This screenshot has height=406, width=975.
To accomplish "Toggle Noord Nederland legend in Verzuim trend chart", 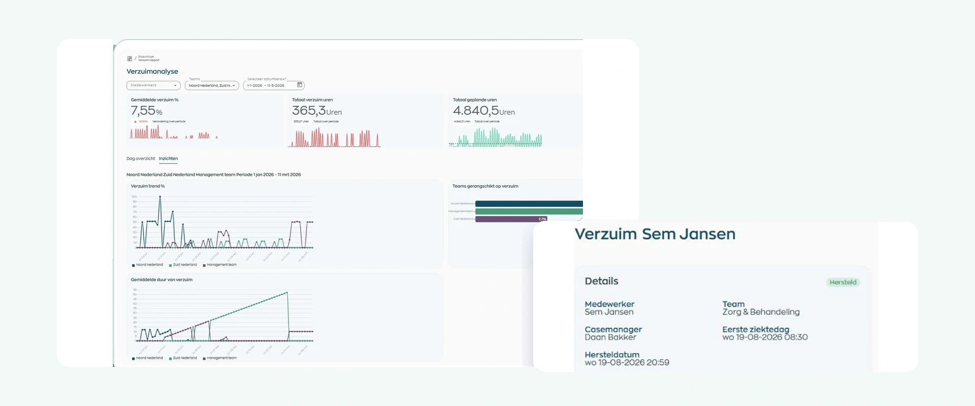I will click(x=148, y=265).
